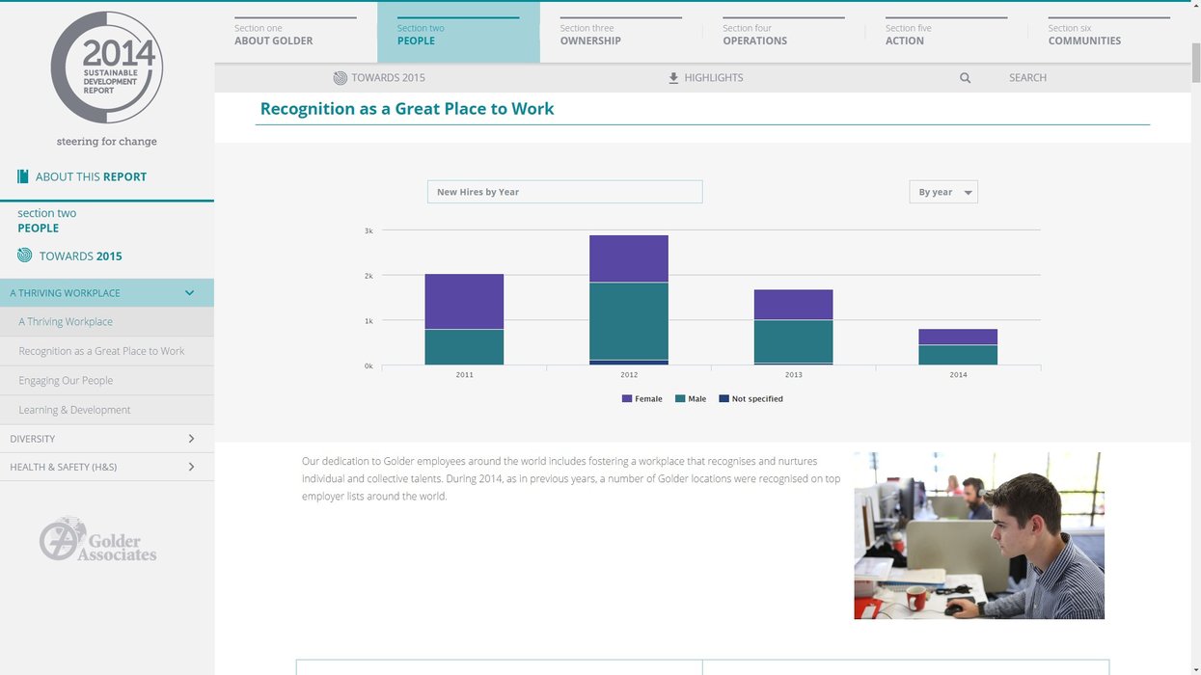Click the Golder Associates logo

(x=98, y=540)
